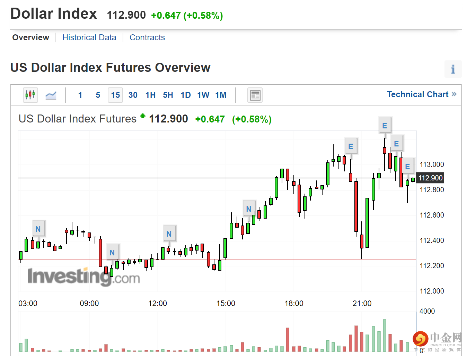Open the Contracts tab
The height and width of the screenshot is (356, 467).
[147, 37]
